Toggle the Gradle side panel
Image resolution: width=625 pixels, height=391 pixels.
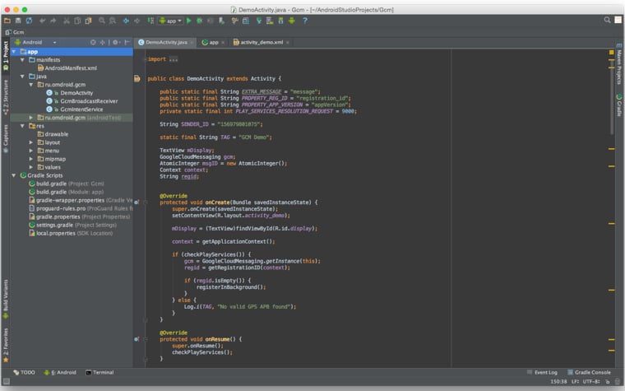click(619, 105)
